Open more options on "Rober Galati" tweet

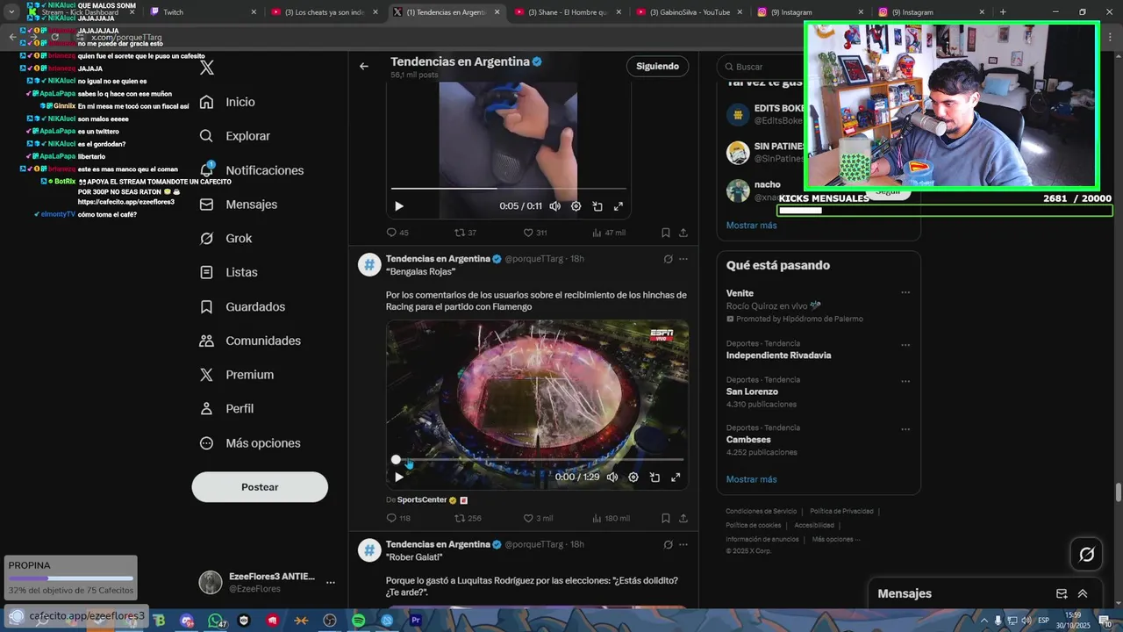coord(683,544)
